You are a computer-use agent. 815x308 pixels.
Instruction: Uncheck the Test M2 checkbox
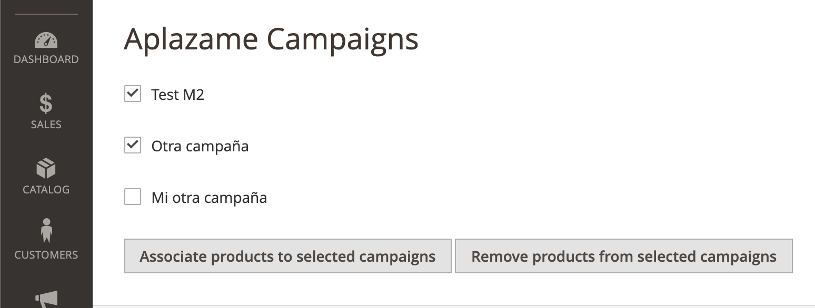tap(133, 94)
